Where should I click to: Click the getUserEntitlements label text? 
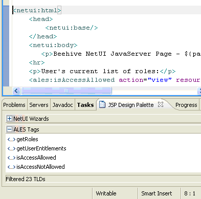coord(41,148)
